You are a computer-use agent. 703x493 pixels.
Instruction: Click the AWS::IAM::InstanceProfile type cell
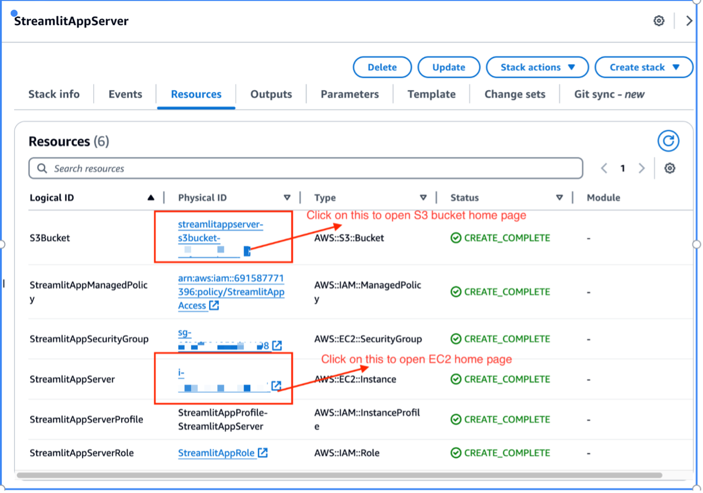[367, 419]
